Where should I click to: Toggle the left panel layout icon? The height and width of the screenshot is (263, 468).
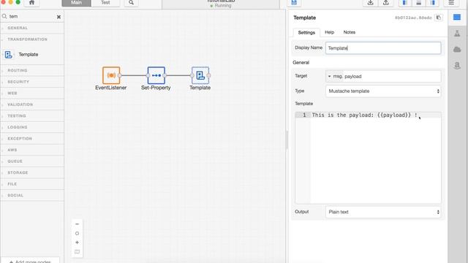coord(405,3)
